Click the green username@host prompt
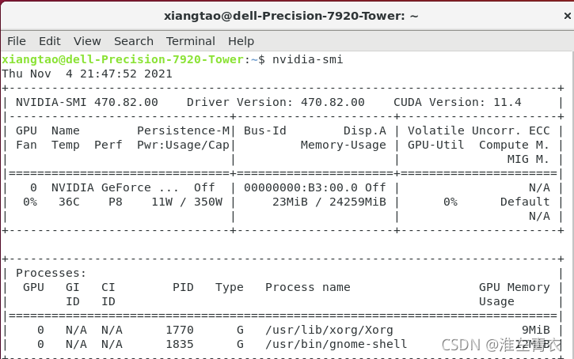 [x=123, y=59]
